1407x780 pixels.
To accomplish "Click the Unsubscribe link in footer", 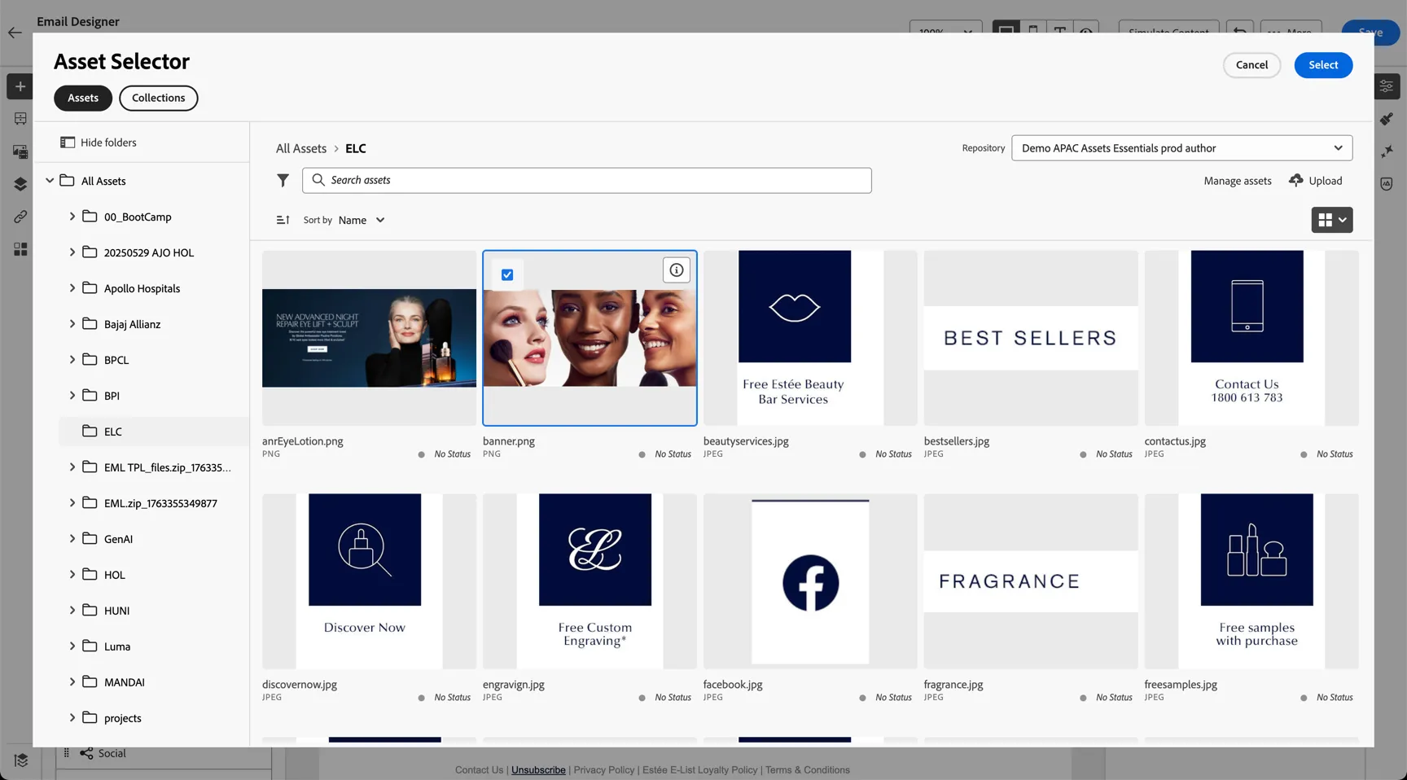I will pos(538,770).
